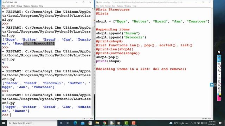Click the editor window vertical scrollbar

point(212,62)
